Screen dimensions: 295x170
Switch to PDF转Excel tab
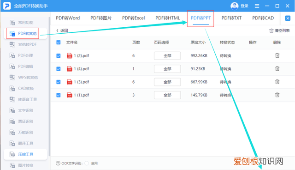(x=133, y=18)
